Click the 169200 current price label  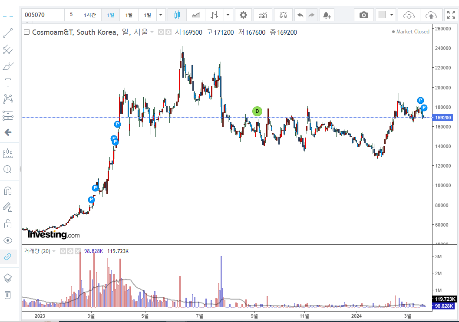pyautogui.click(x=443, y=118)
